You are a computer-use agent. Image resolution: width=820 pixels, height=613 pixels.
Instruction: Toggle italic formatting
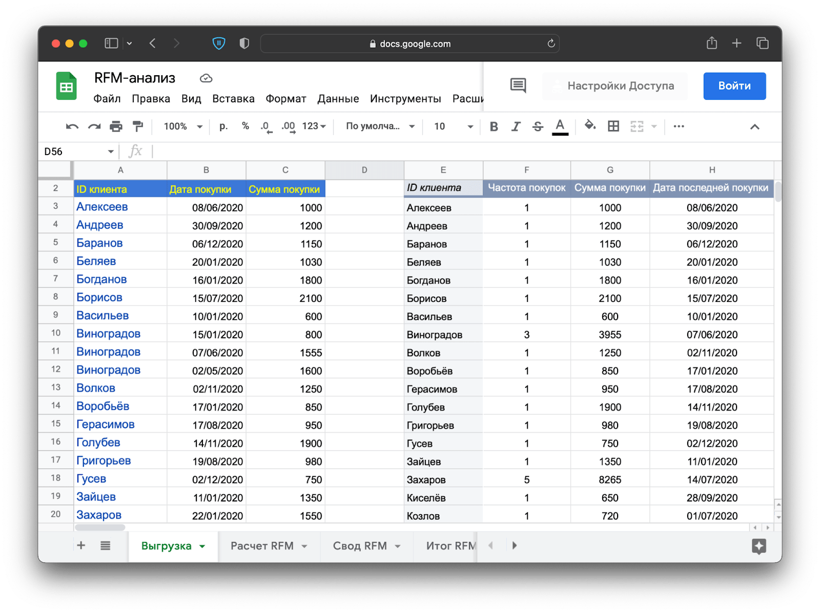coord(516,126)
